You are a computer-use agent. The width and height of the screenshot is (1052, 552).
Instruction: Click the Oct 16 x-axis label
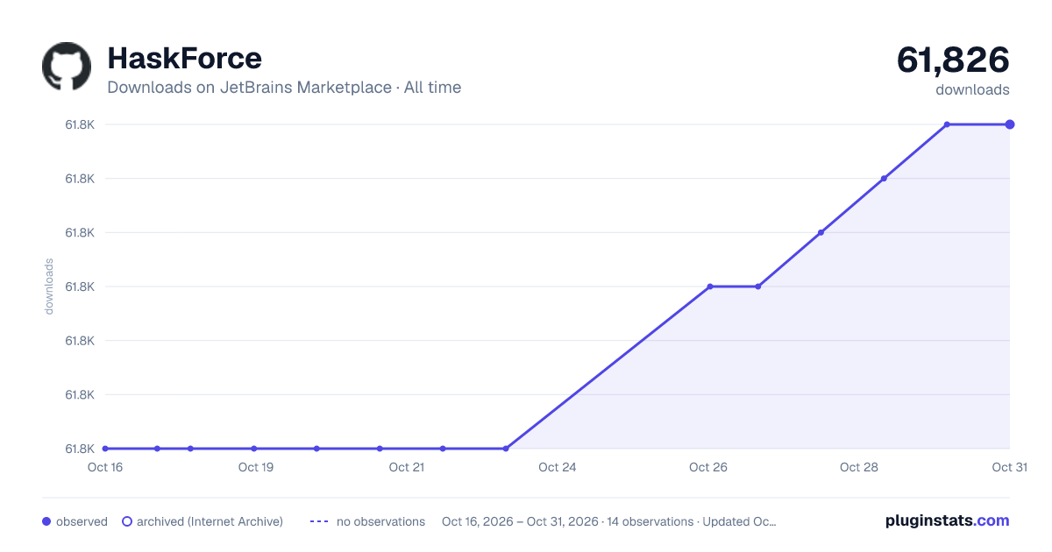105,467
